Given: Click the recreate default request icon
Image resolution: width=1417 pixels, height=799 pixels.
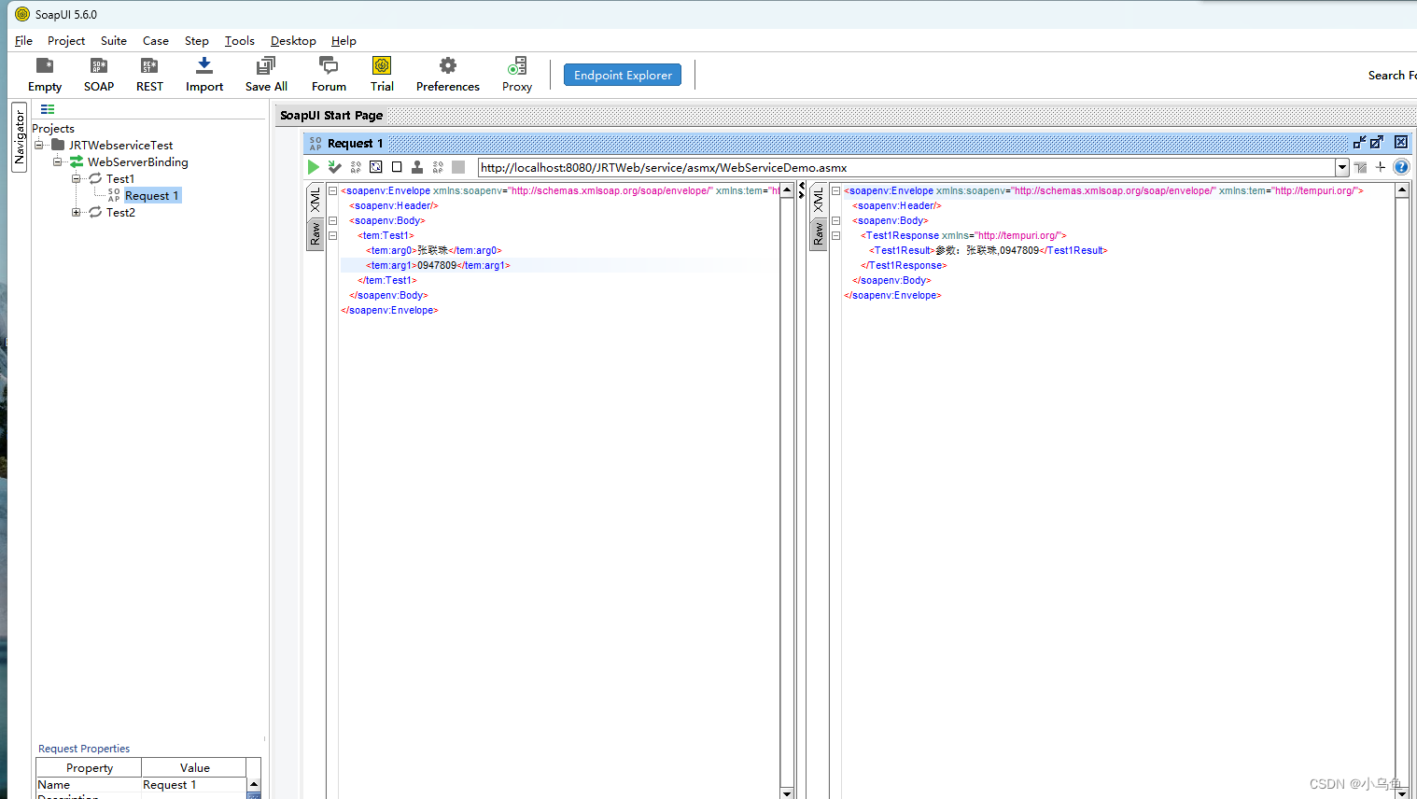Looking at the screenshot, I should click(x=376, y=167).
